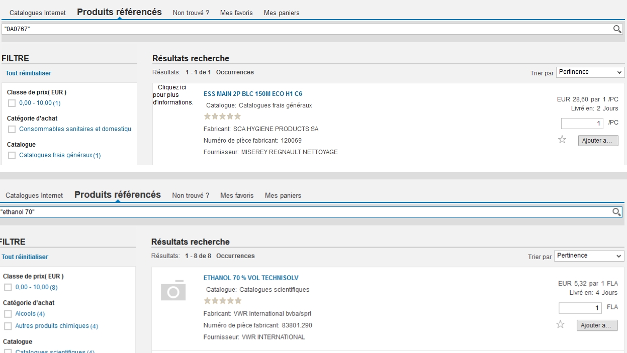Tick the Alcools (4) category checkbox

(8, 314)
